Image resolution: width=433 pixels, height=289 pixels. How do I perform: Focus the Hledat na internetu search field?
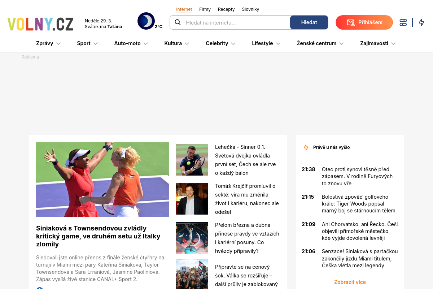click(x=236, y=22)
